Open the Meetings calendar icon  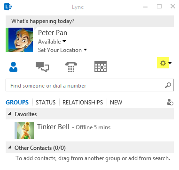tap(101, 67)
